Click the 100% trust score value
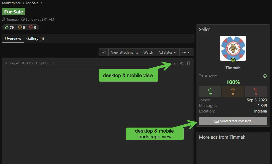This screenshot has height=164, width=272. 233,82
